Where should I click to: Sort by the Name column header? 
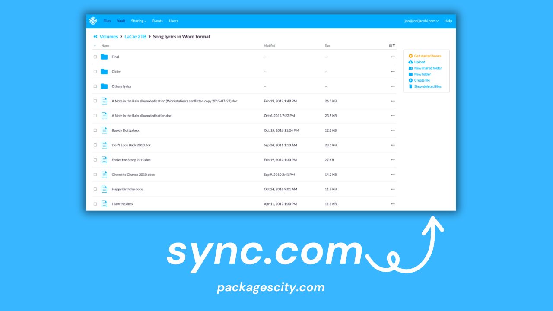tap(105, 46)
